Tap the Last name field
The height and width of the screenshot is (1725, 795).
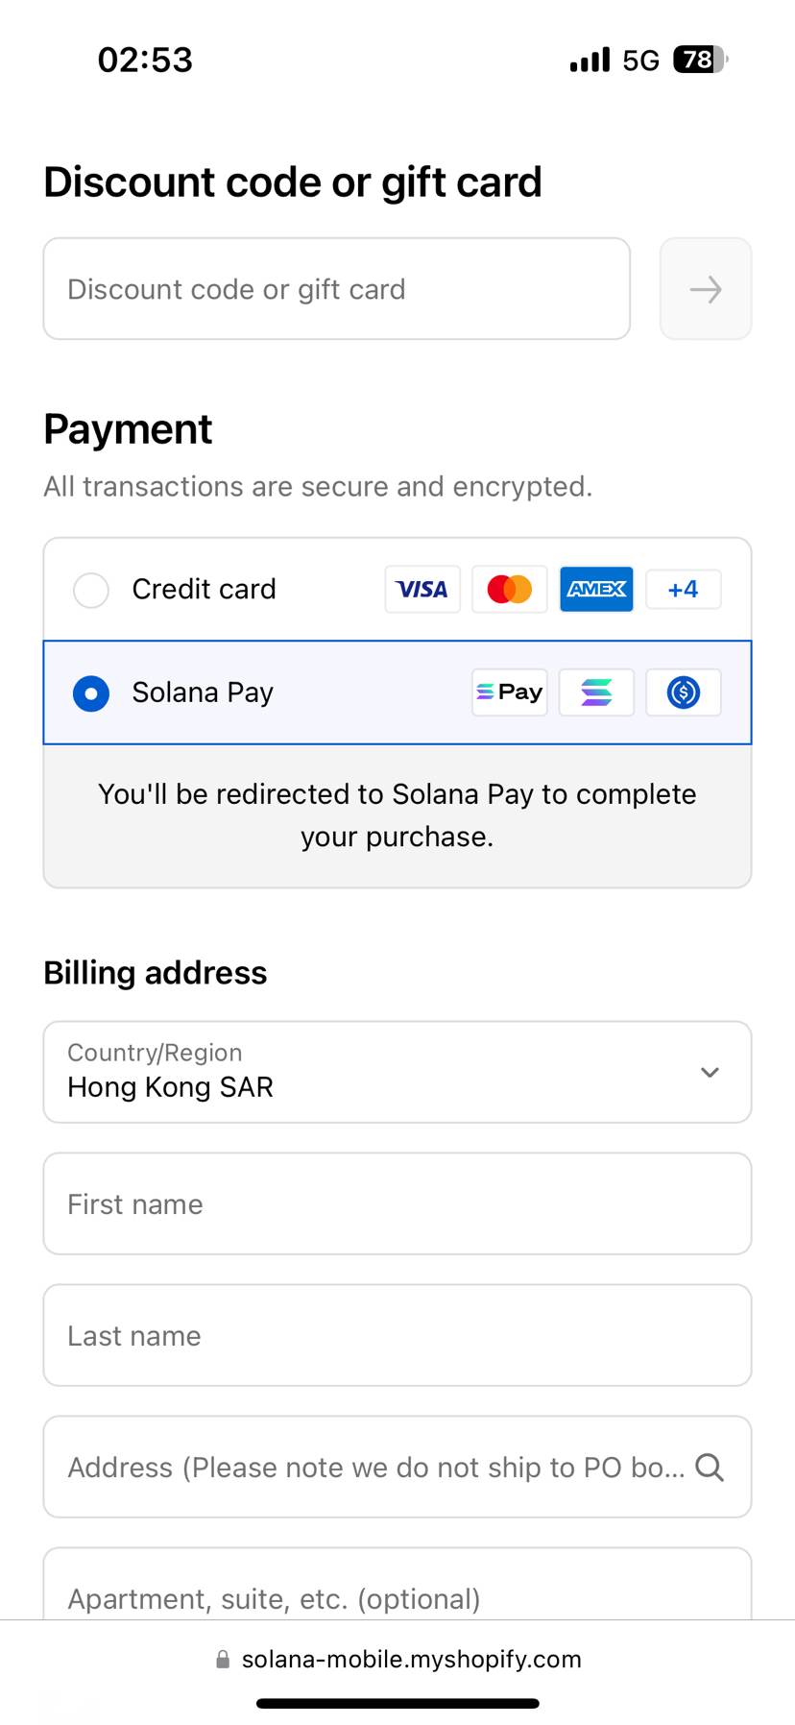pyautogui.click(x=397, y=1335)
